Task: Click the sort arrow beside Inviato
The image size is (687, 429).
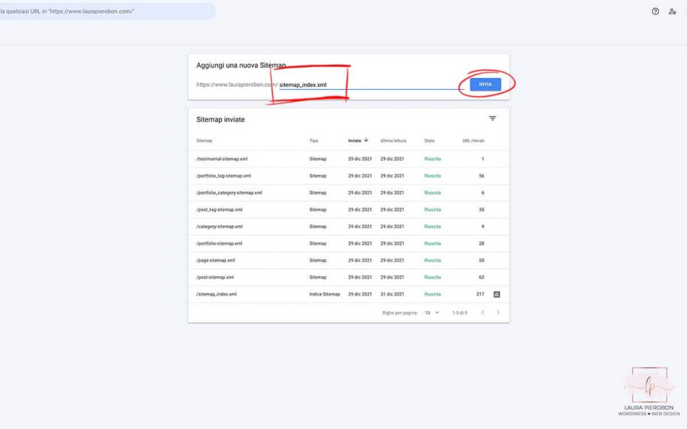Action: click(366, 141)
